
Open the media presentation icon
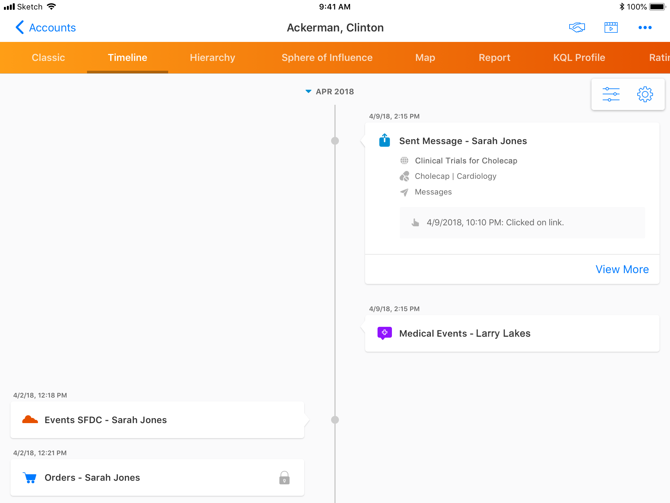611,28
